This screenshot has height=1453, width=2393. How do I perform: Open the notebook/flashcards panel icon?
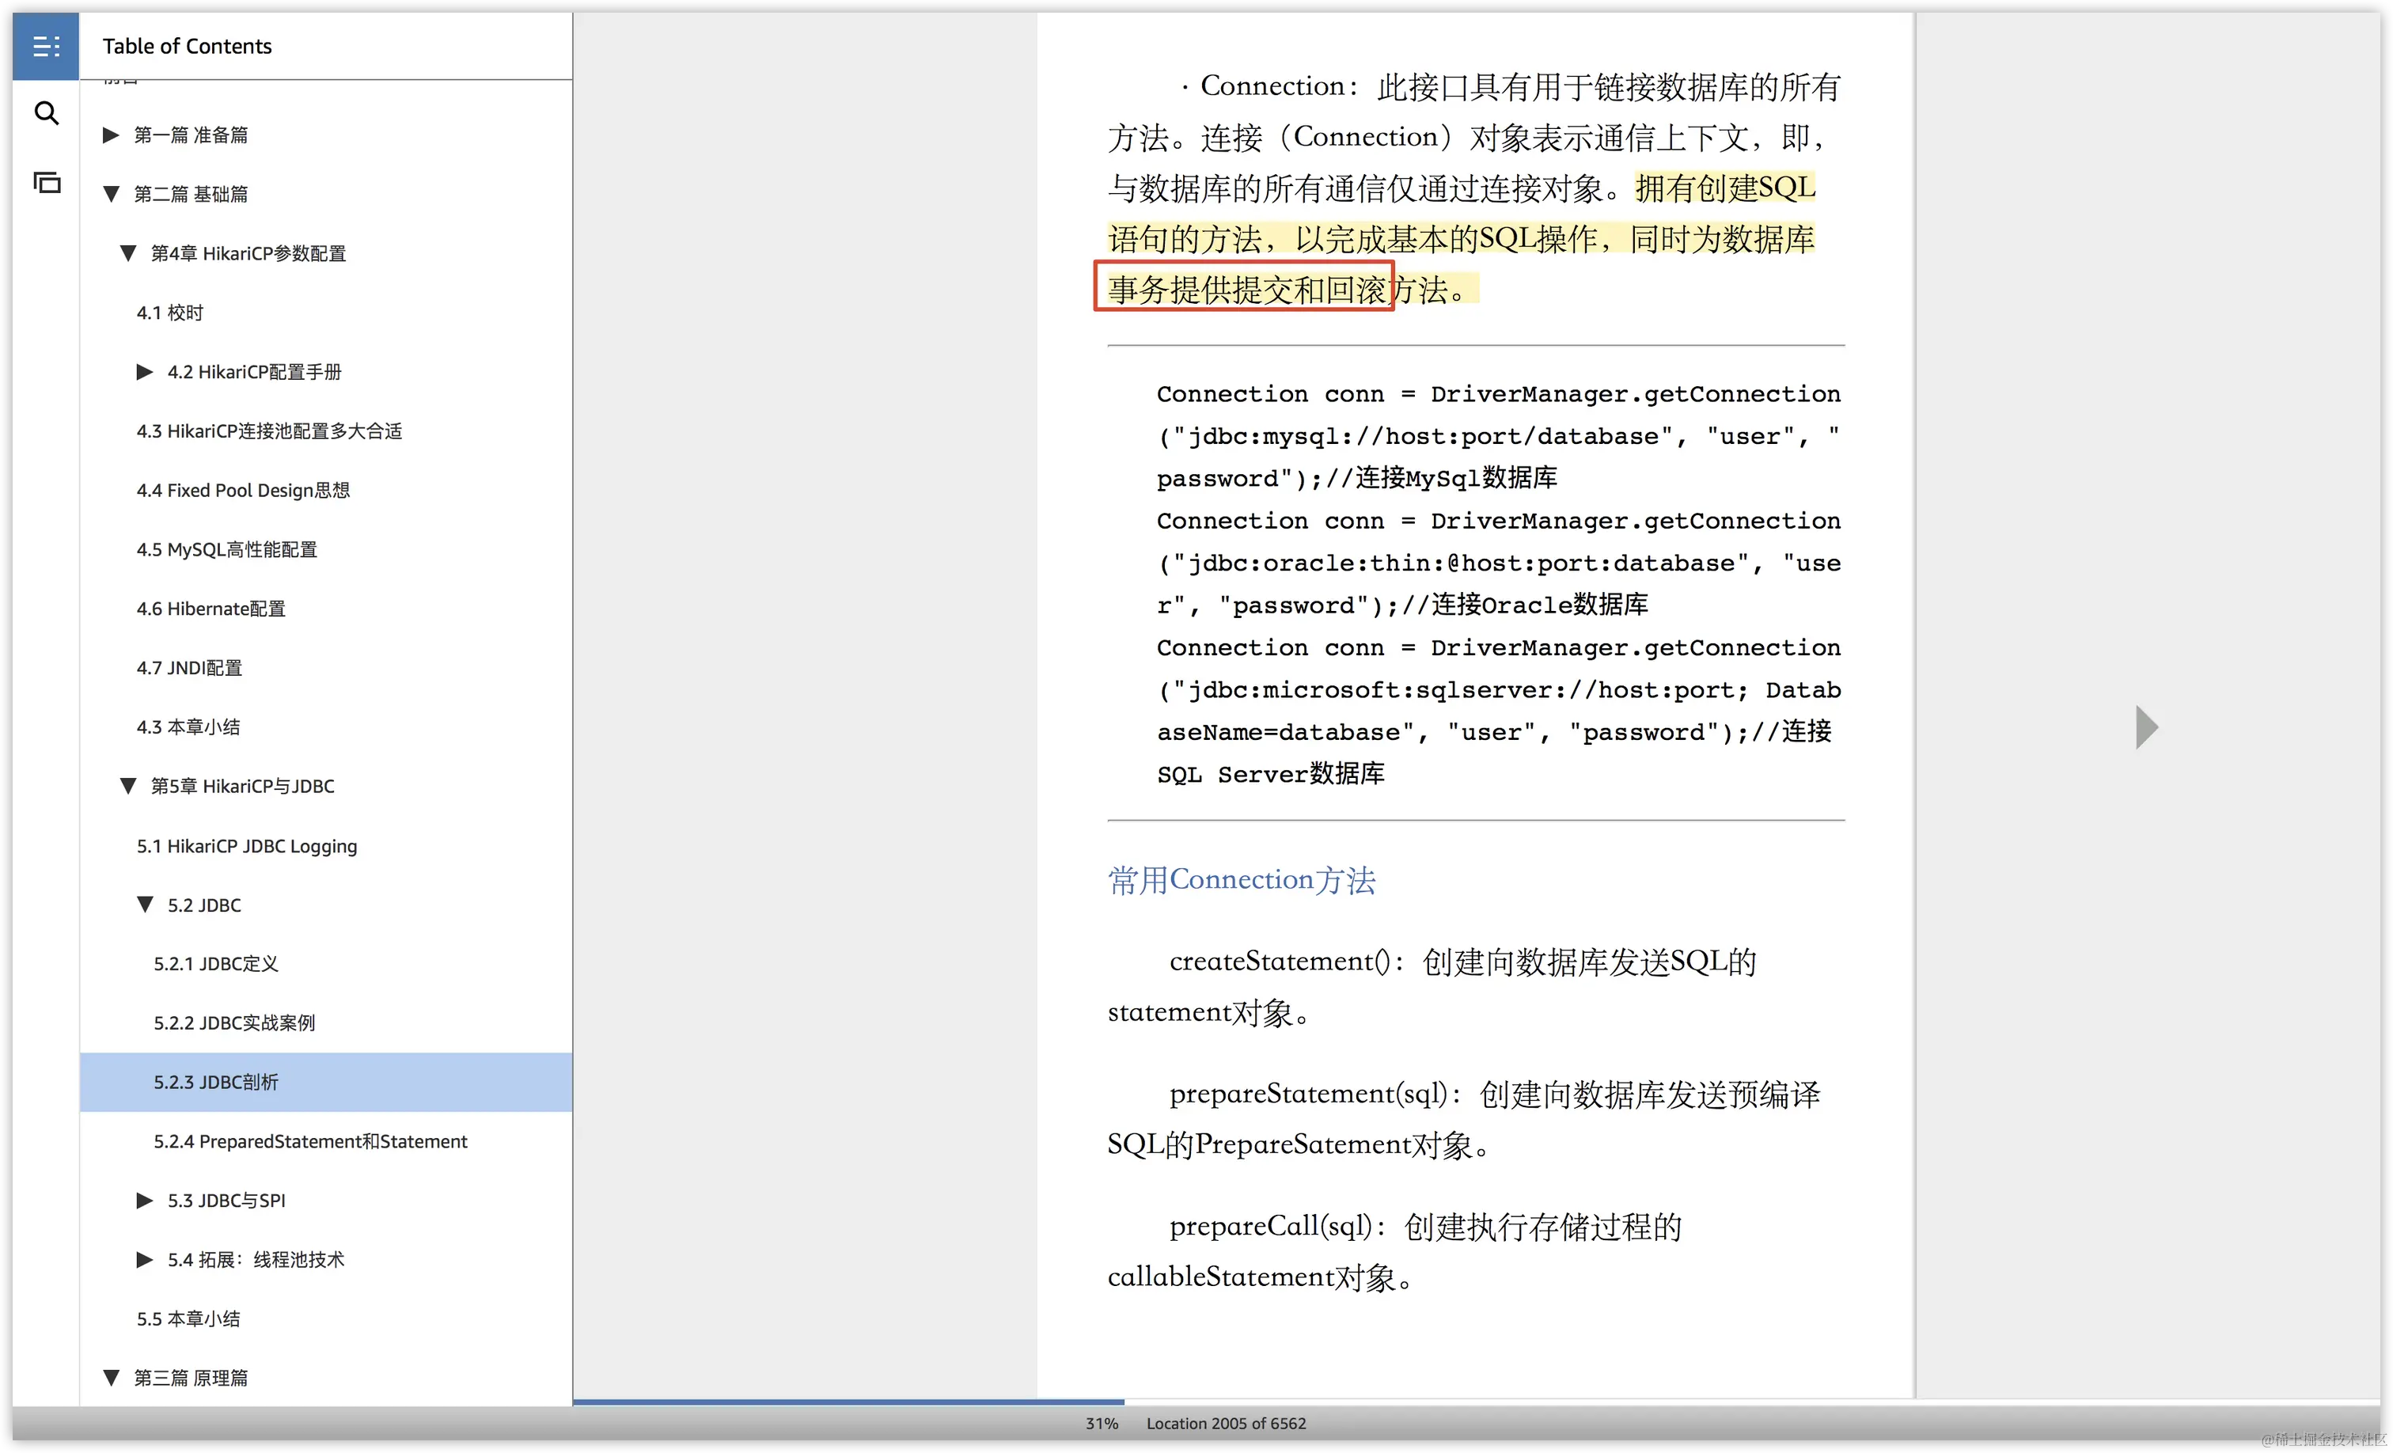click(46, 183)
